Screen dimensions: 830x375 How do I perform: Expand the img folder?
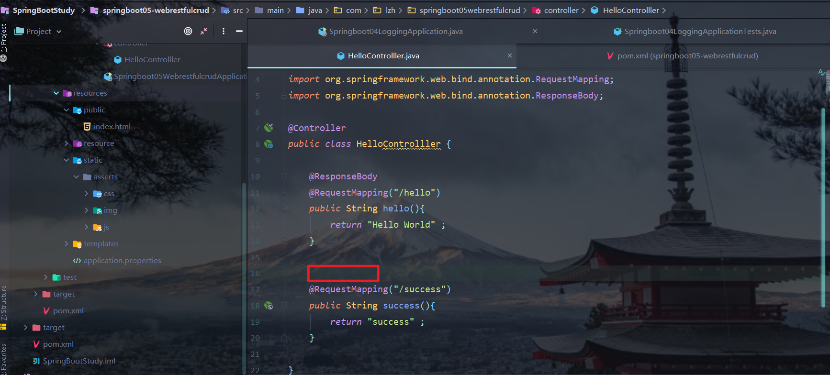[87, 210]
